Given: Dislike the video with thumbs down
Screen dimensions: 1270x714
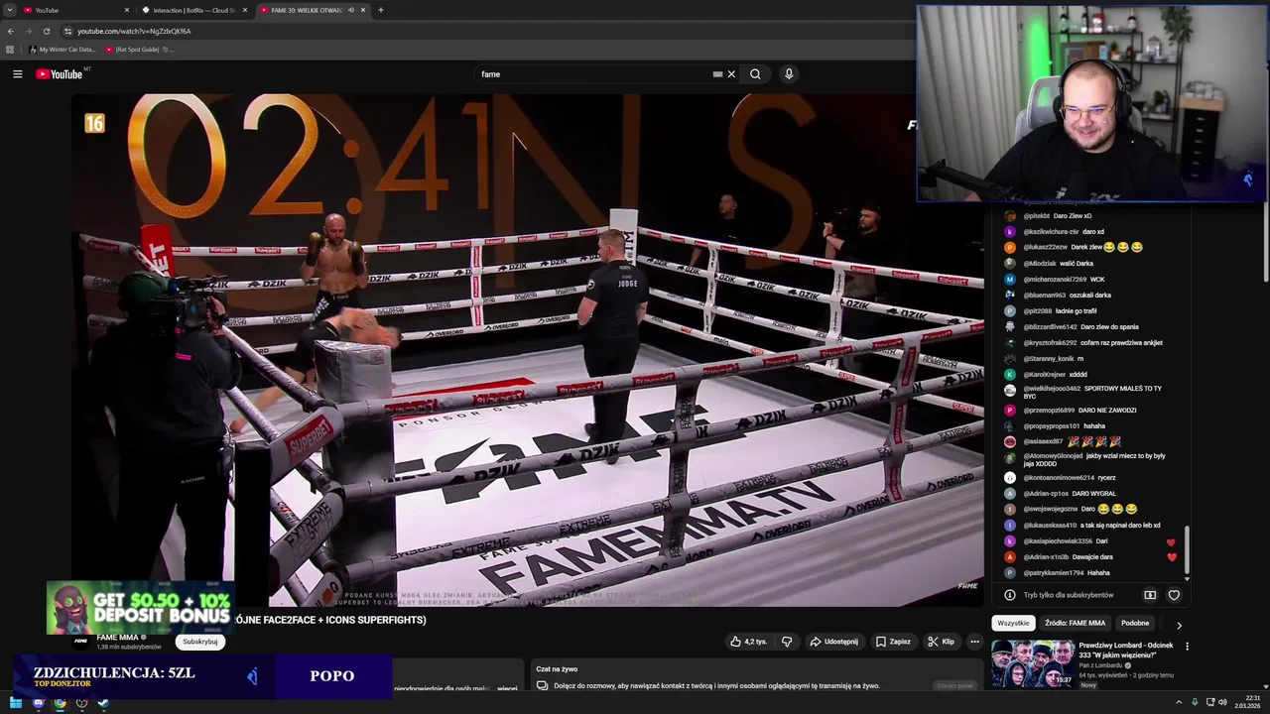Looking at the screenshot, I should [x=787, y=642].
